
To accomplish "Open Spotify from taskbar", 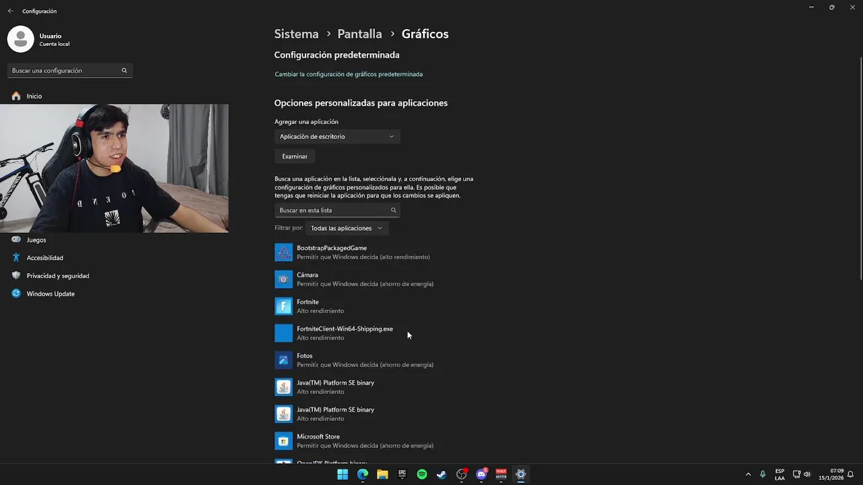I will tap(422, 474).
